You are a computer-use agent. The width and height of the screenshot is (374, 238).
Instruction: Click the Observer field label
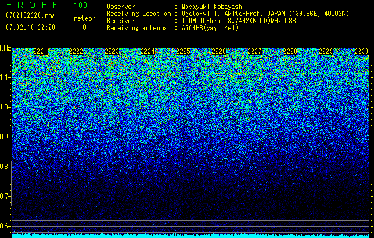[x=121, y=7]
